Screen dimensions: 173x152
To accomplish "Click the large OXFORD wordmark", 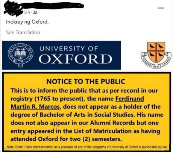I will [x=75, y=59].
